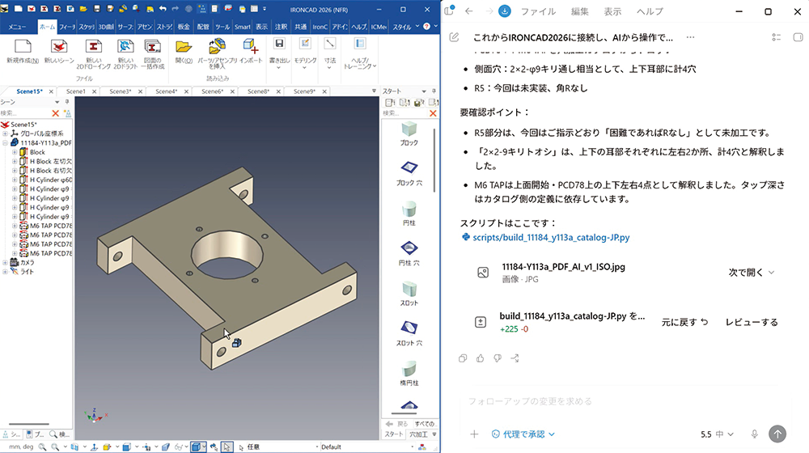Open the 次で開く dropdown

(752, 273)
